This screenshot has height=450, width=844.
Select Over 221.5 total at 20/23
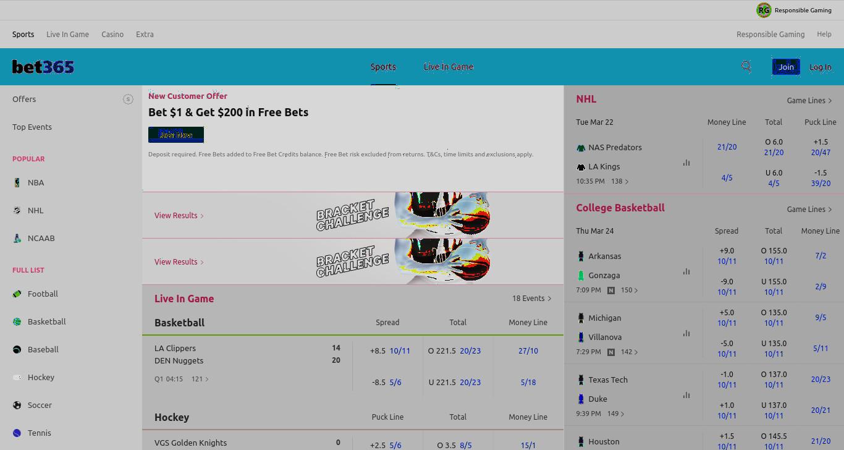(x=455, y=350)
